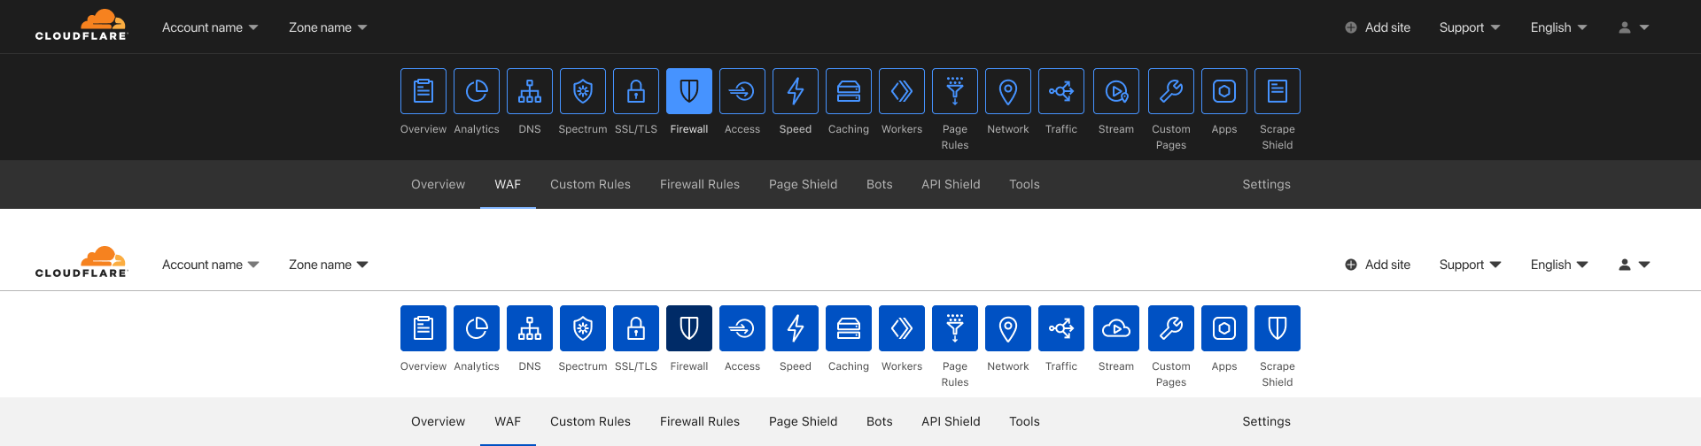Switch to API Shield tab in dark subnav
1701x446 pixels.
951,184
